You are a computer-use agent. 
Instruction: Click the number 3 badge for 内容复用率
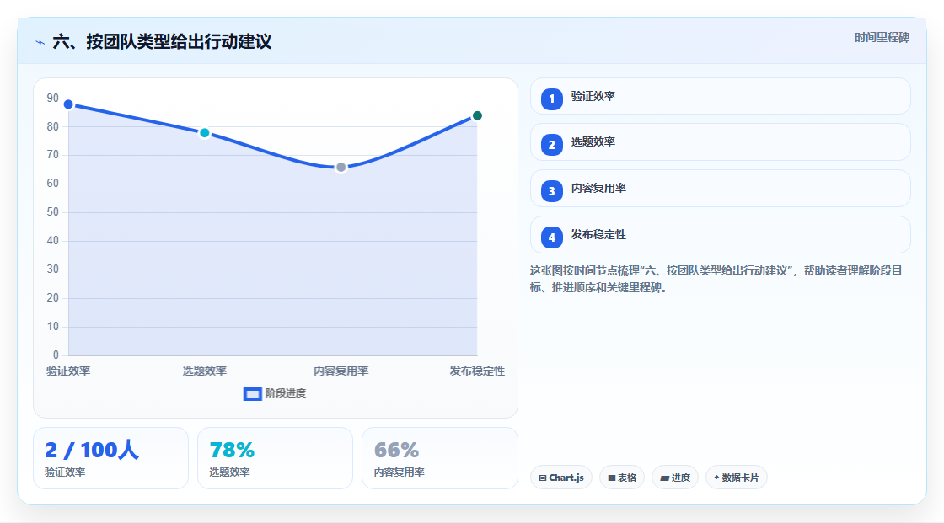click(551, 191)
